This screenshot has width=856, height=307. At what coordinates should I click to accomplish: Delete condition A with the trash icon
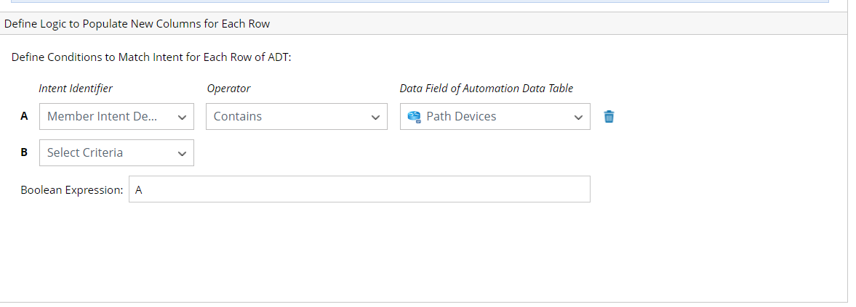[x=609, y=116]
